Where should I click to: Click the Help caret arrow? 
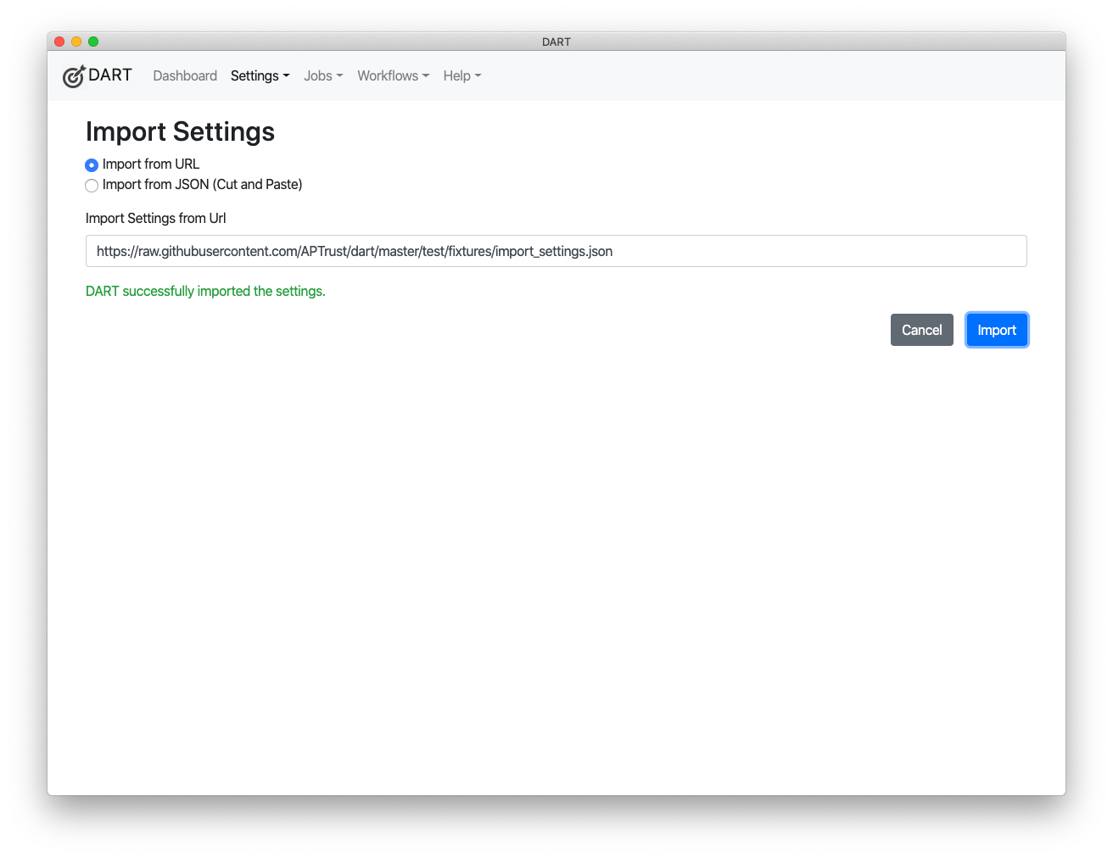pyautogui.click(x=478, y=77)
